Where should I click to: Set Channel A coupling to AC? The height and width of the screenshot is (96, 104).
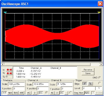pyautogui.click(x=29, y=93)
